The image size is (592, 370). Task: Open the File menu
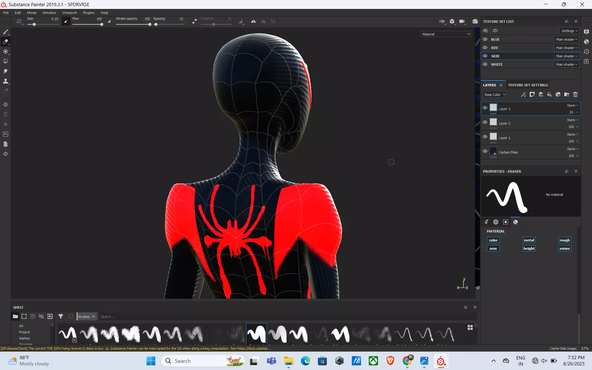point(6,13)
